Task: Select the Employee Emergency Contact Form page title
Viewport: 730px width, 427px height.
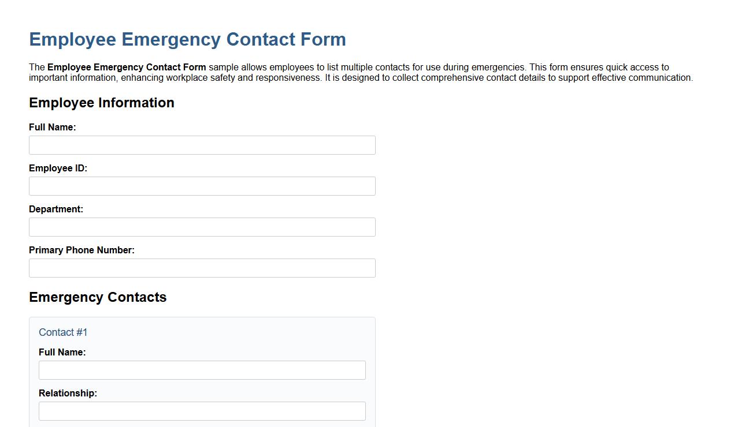Action: (187, 39)
